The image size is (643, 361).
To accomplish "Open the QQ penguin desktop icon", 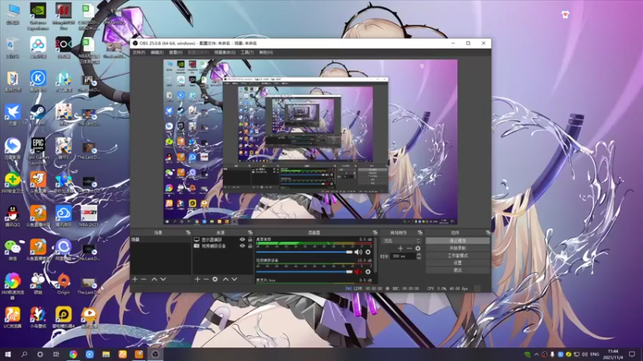I will coord(12,216).
